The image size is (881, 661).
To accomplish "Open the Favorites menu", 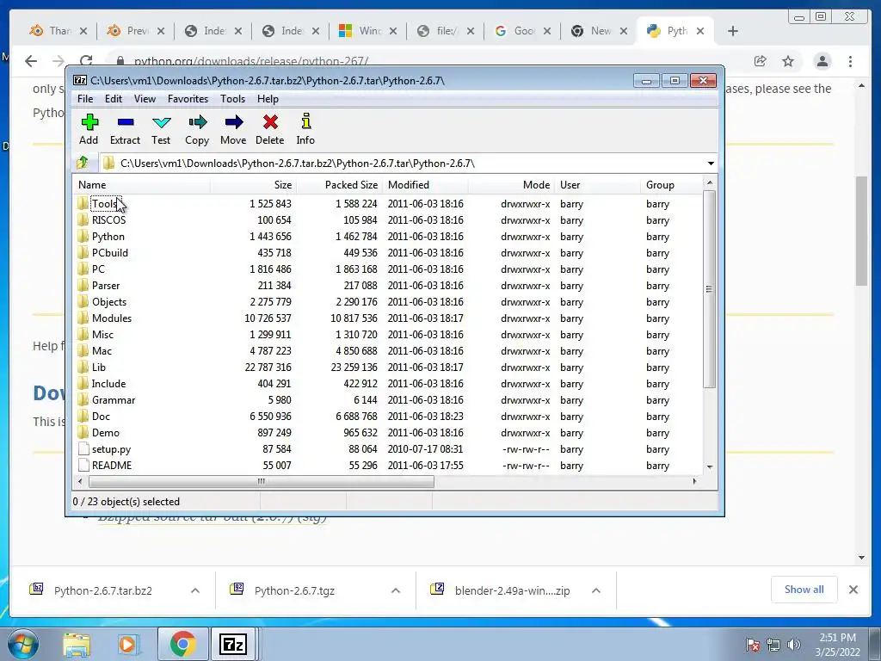I will [188, 98].
